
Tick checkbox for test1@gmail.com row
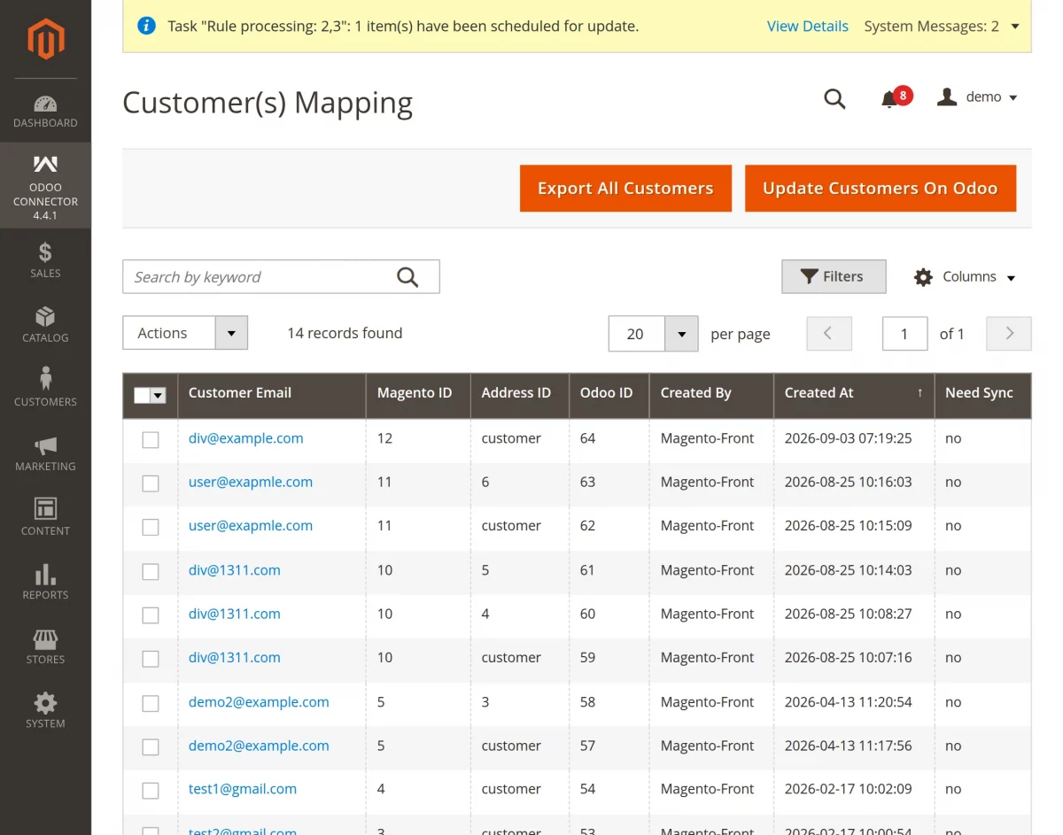[151, 790]
